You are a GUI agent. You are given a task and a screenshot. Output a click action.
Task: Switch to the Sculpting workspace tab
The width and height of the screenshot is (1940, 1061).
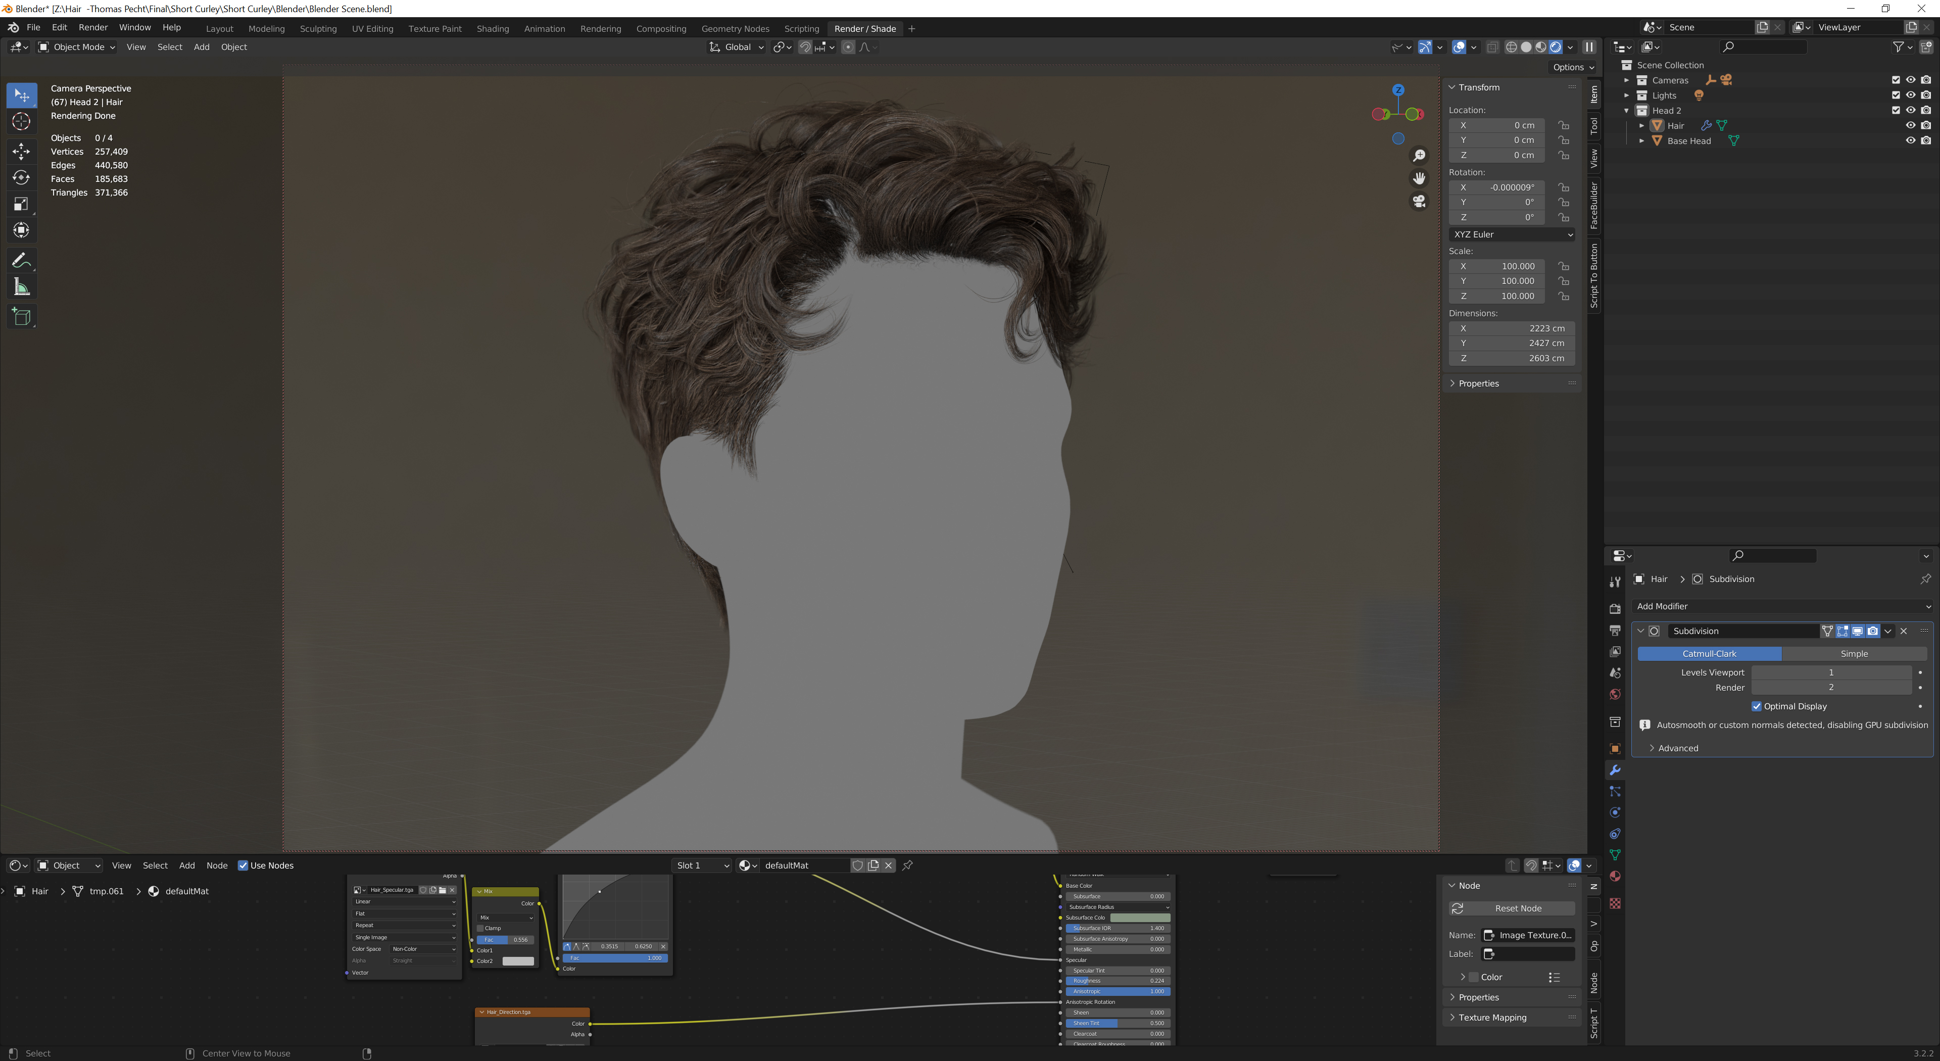[318, 29]
